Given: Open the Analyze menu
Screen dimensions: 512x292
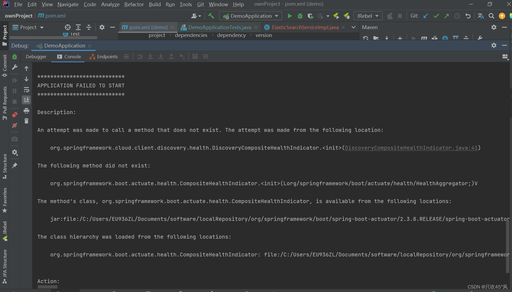Looking at the screenshot, I should [110, 4].
